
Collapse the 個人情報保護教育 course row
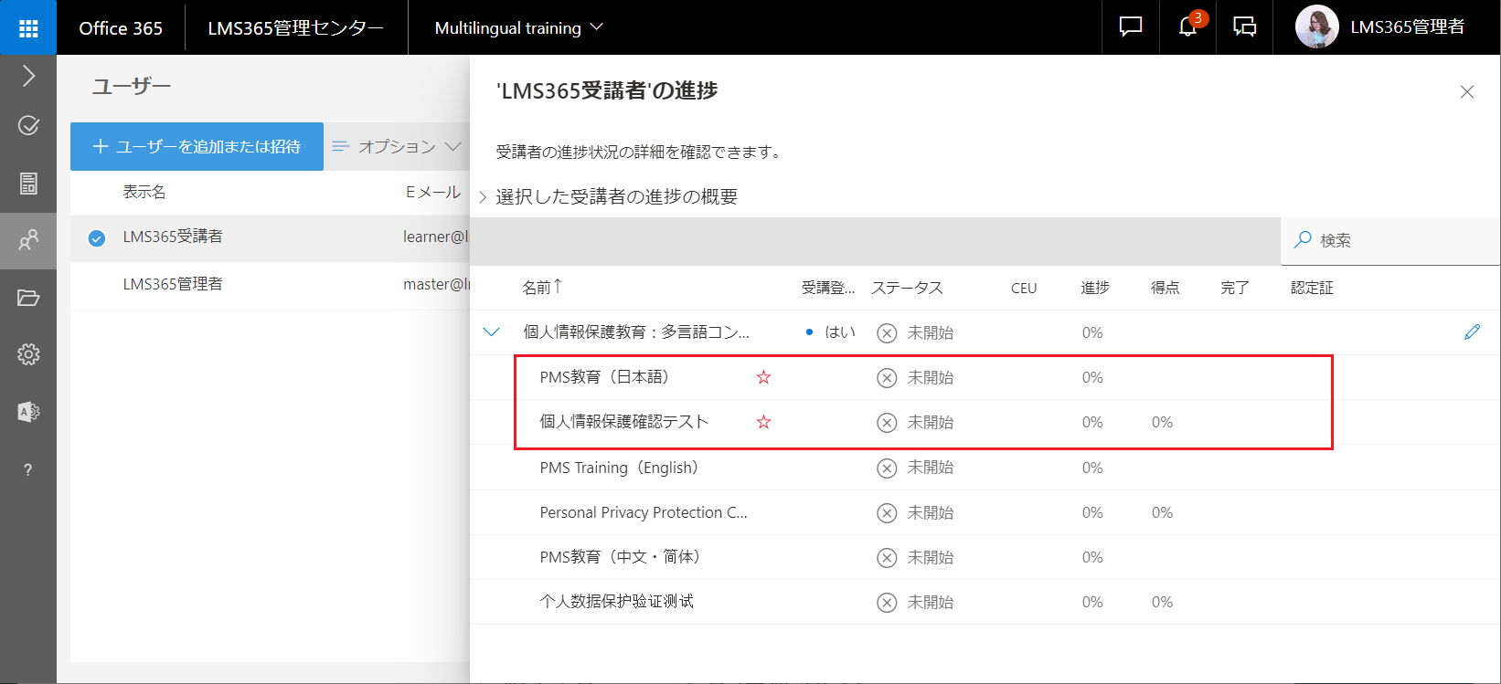click(492, 332)
